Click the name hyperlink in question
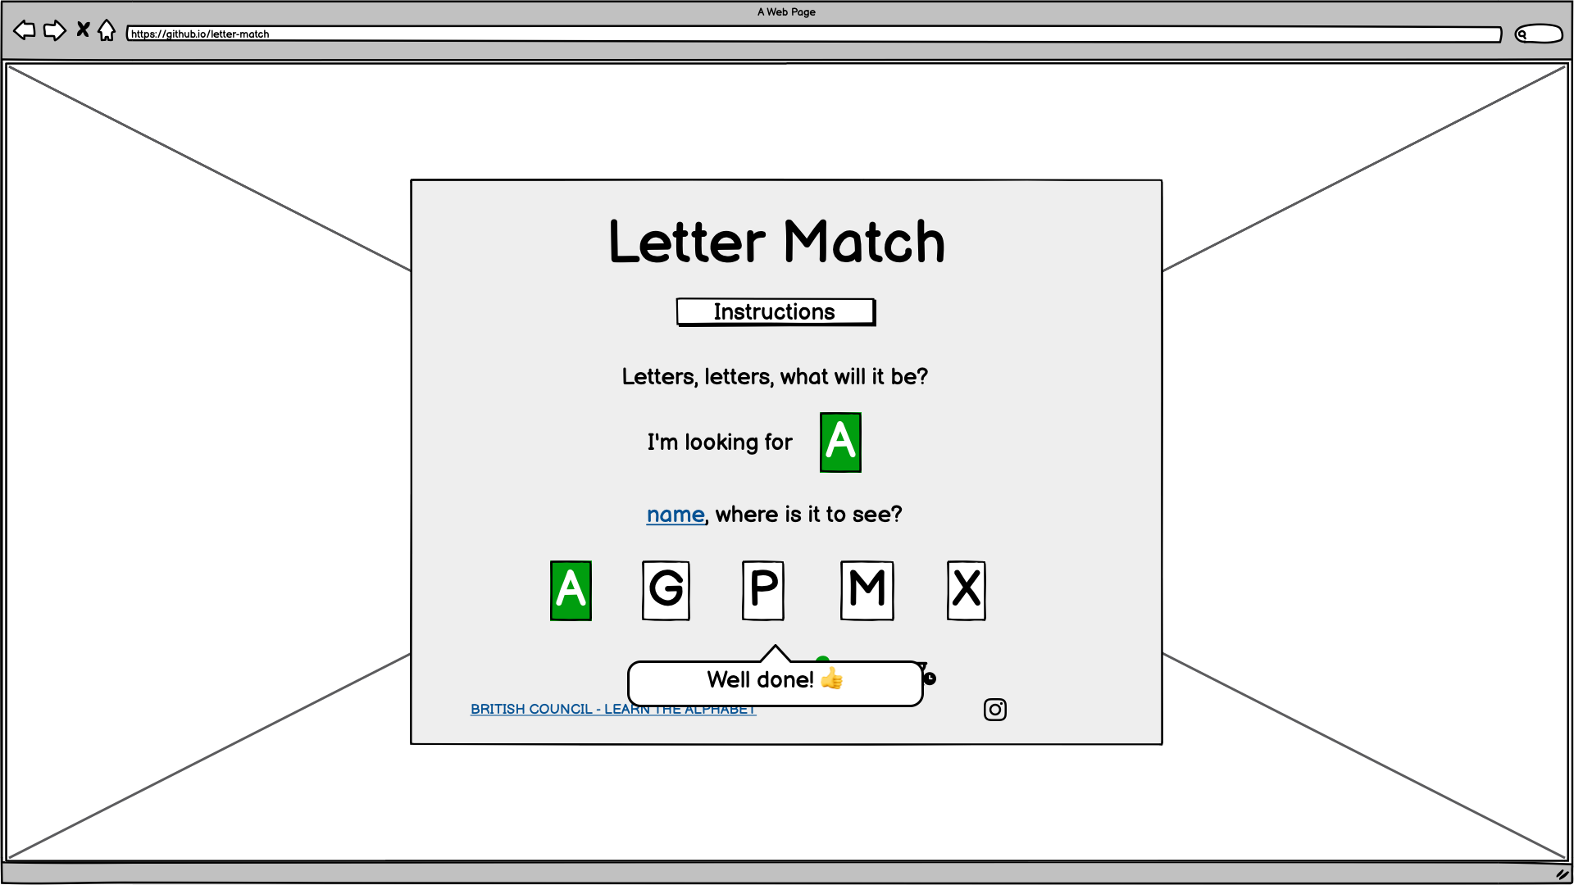 tap(675, 513)
